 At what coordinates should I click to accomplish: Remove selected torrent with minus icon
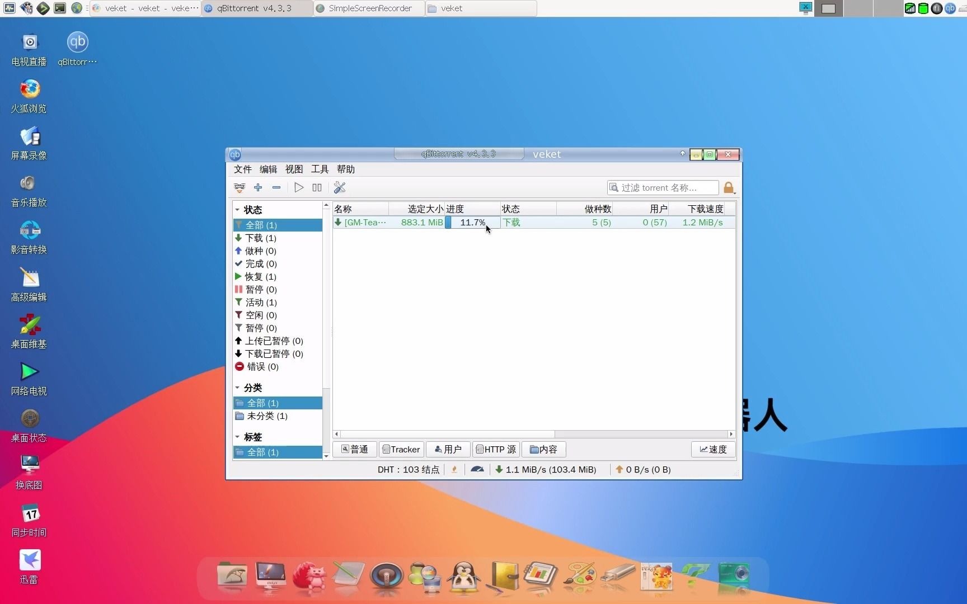click(x=276, y=187)
